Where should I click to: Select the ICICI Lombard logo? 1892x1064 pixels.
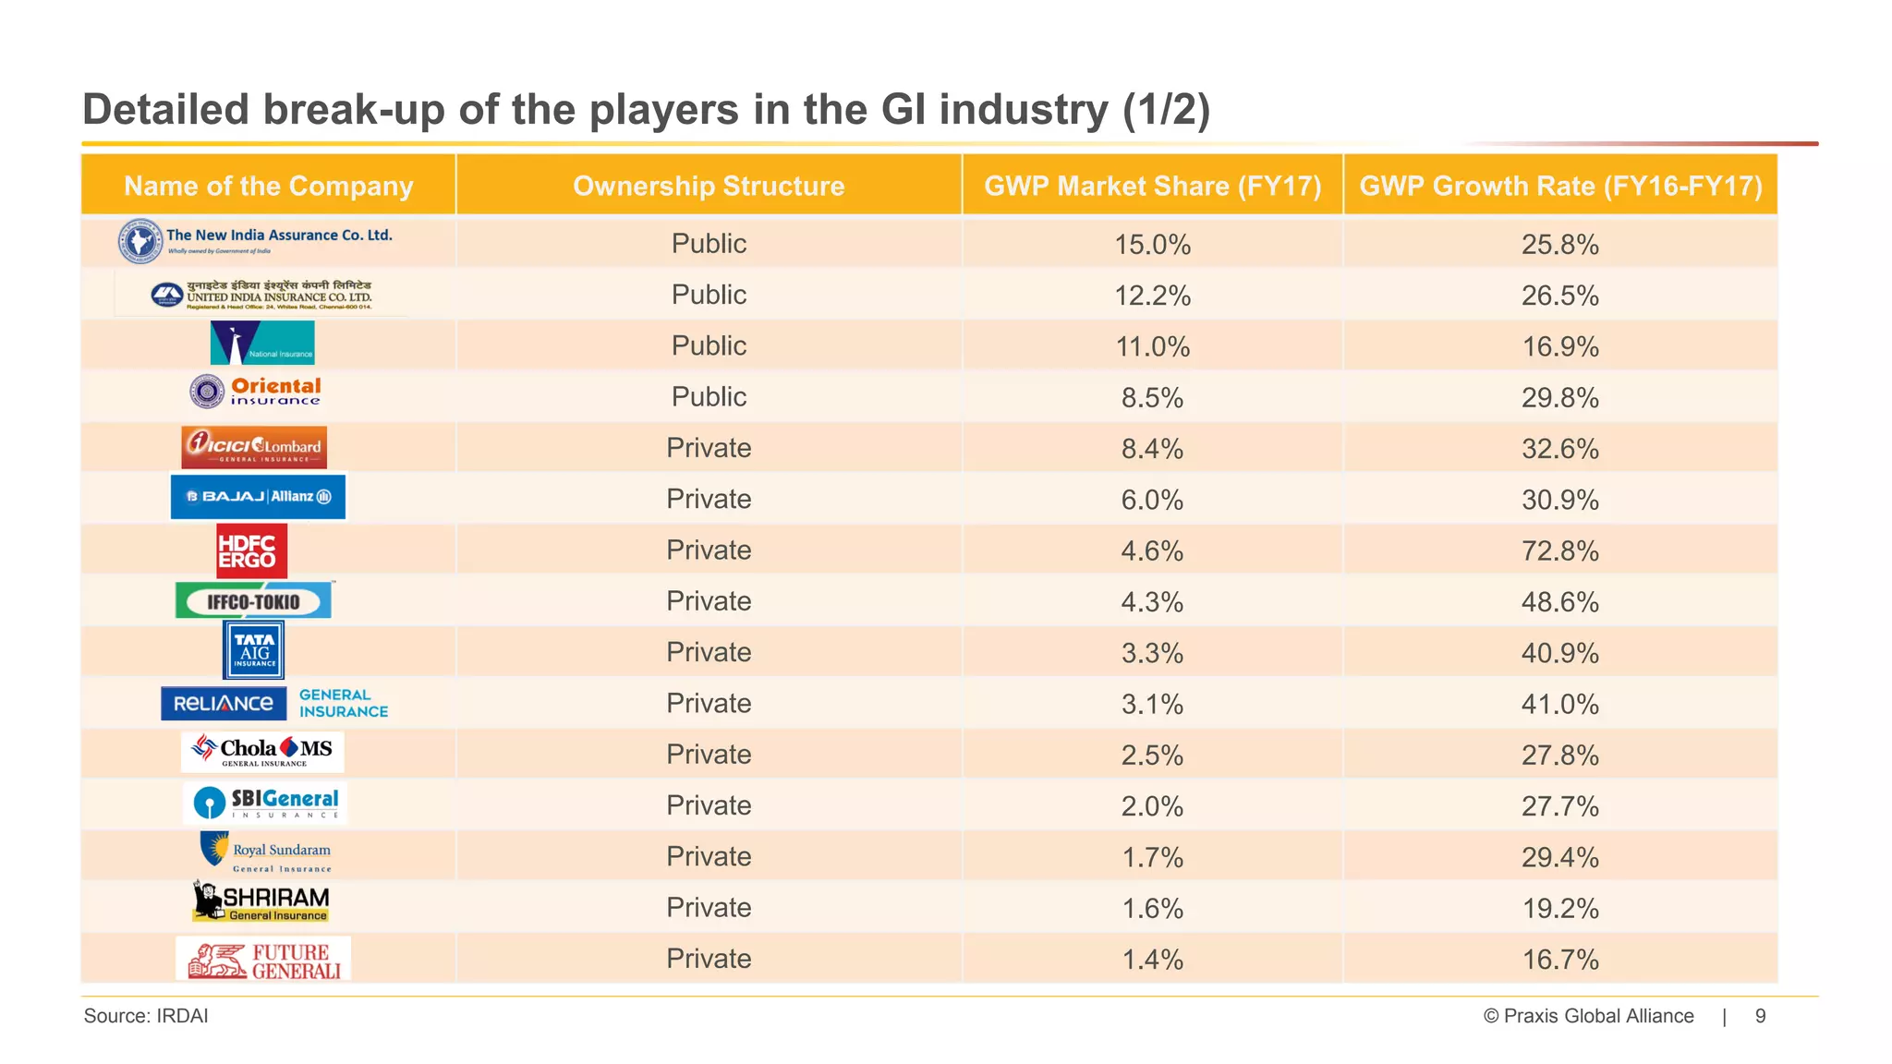coord(254,448)
